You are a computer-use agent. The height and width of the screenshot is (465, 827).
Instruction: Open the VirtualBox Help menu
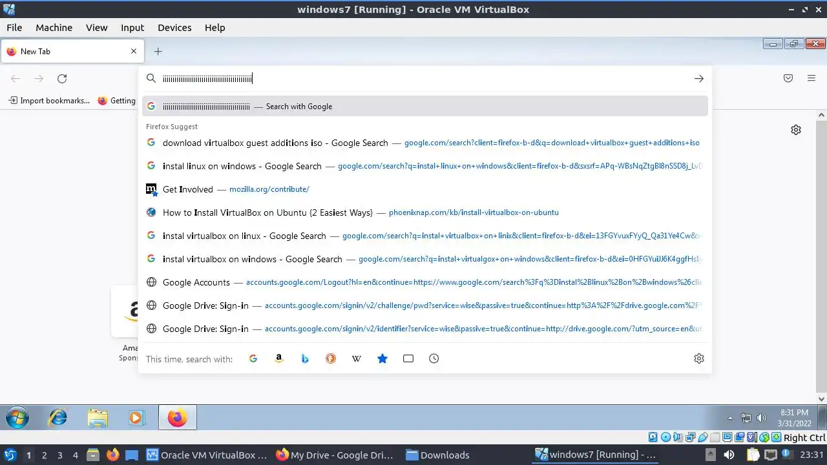coord(215,28)
